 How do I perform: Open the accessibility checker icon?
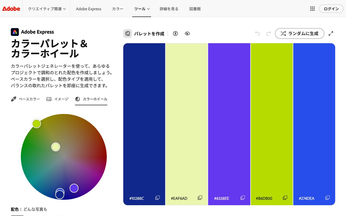pos(175,33)
